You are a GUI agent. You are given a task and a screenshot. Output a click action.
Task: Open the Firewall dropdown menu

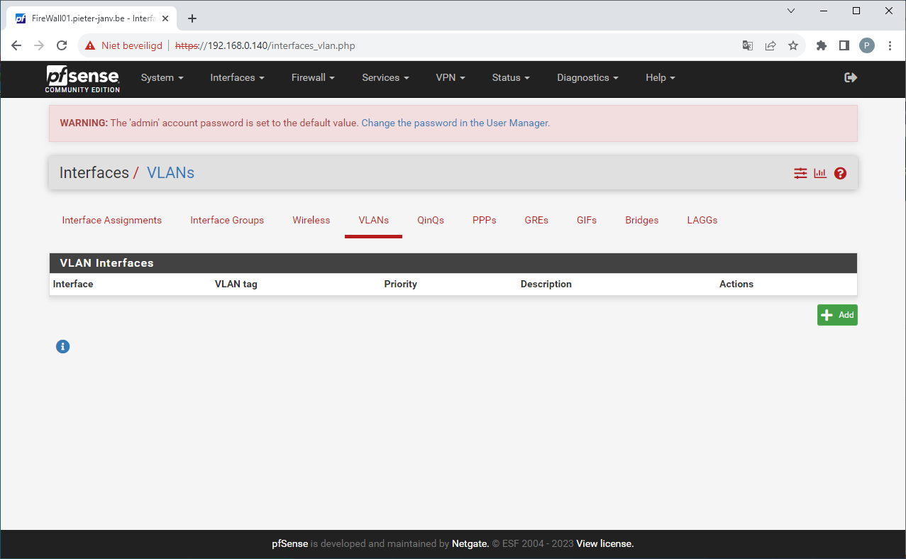tap(312, 77)
